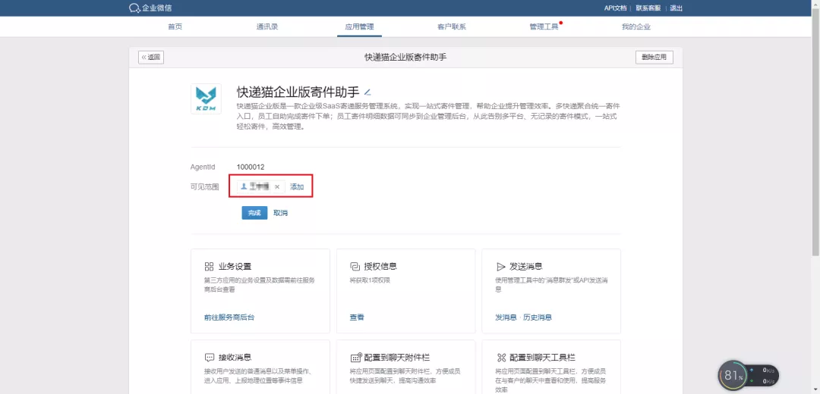Click the blue 完成 button
820x394 pixels.
coord(254,213)
